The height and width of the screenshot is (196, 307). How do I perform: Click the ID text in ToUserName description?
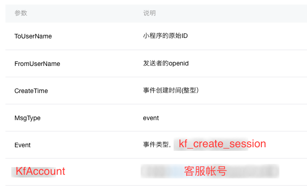tap(184, 36)
